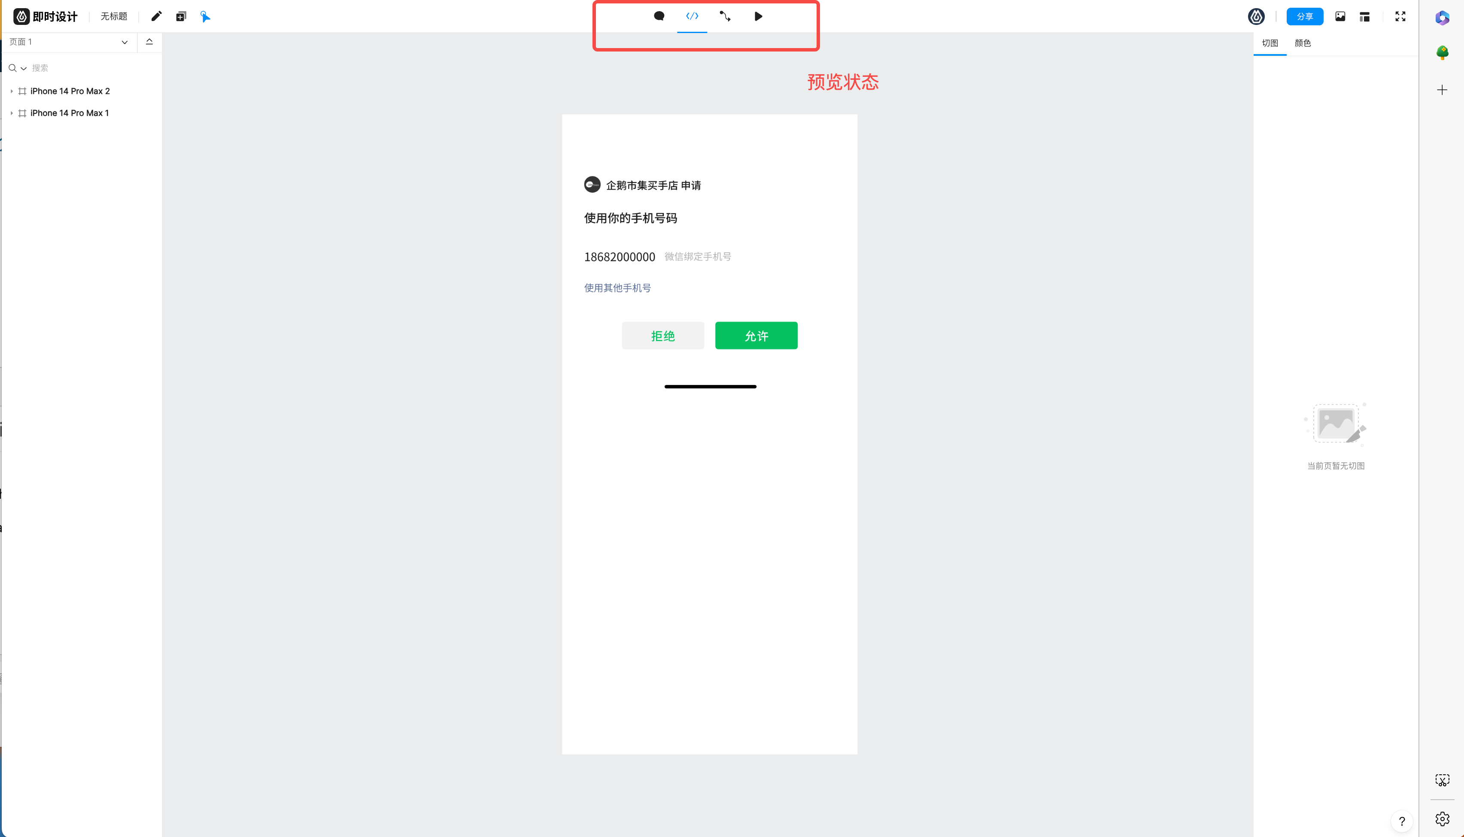1464x837 pixels.
Task: Enter fullscreen with the expand arrows icon
Action: pos(1400,16)
